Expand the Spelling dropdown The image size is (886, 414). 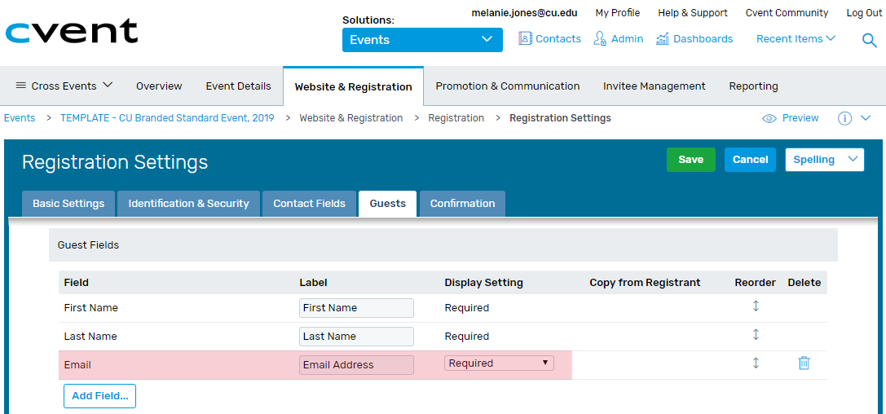point(824,159)
